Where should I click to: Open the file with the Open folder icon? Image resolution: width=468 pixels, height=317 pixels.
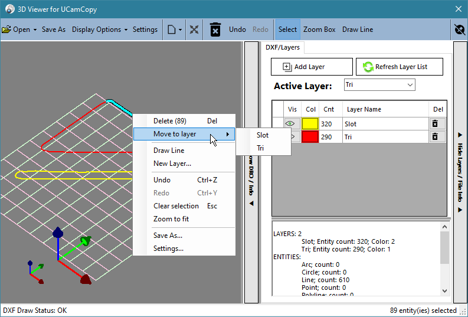click(x=6, y=30)
